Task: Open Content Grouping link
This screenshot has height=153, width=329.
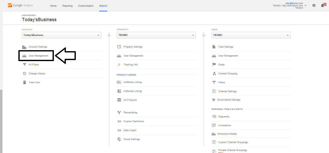Action: pyautogui.click(x=228, y=74)
